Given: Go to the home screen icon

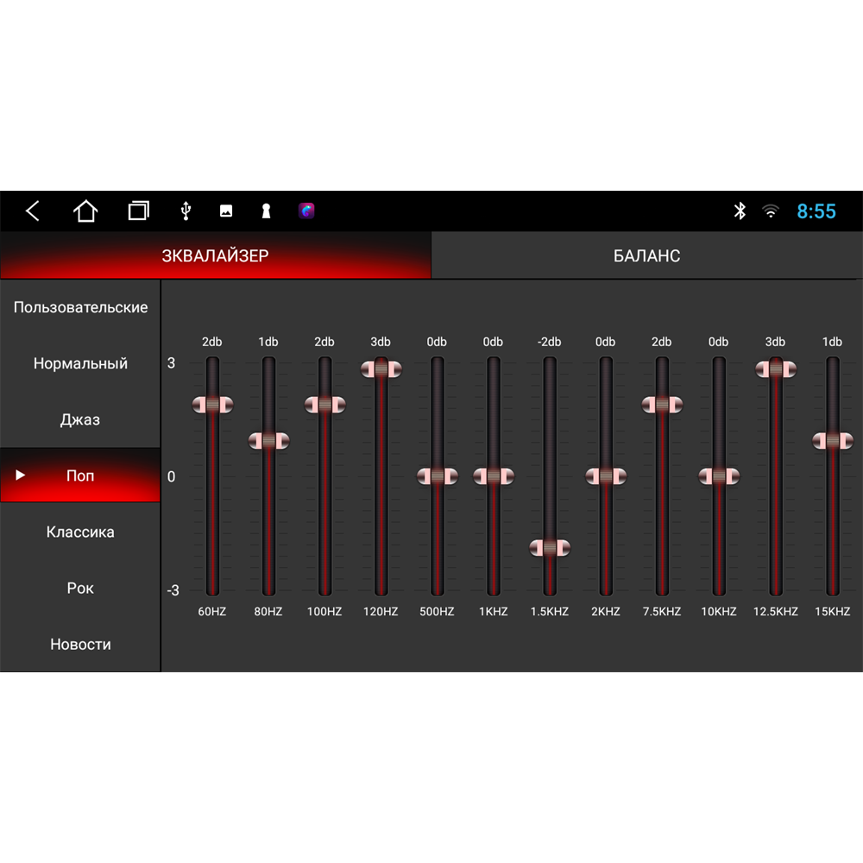Looking at the screenshot, I should [85, 211].
